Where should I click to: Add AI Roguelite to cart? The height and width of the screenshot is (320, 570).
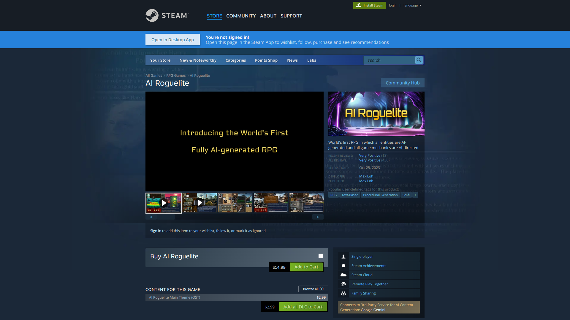tap(306, 267)
